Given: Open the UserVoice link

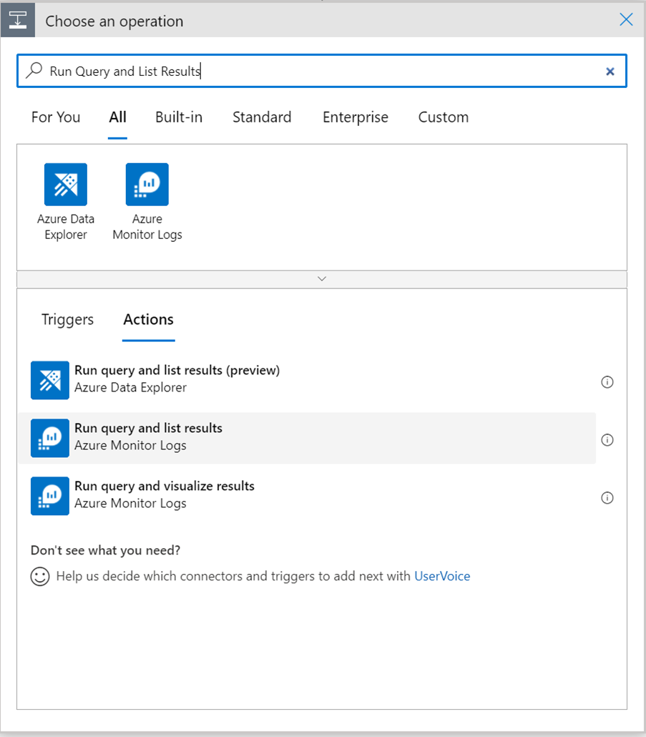Looking at the screenshot, I should click(442, 576).
